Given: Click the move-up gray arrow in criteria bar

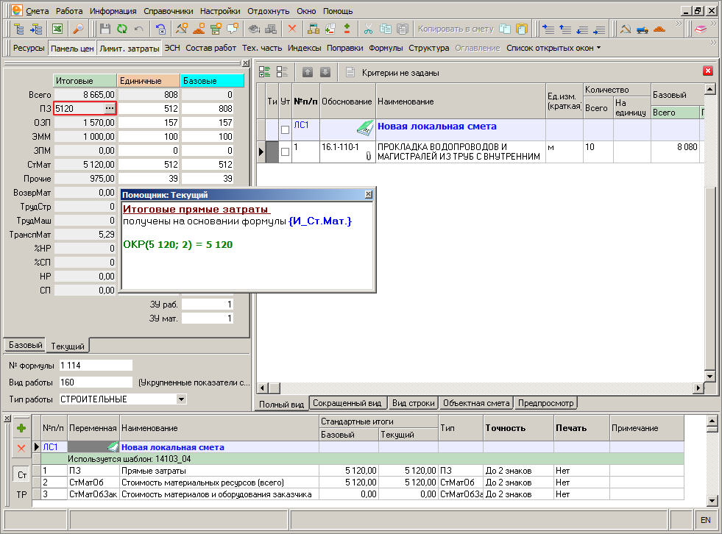Looking at the screenshot, I should coord(308,72).
